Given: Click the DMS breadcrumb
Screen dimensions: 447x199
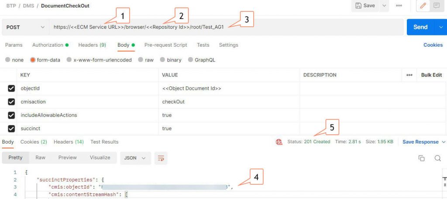Looking at the screenshot, I should coord(28,6).
